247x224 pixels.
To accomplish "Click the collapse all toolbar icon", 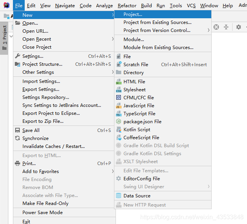I will coord(226,27).
